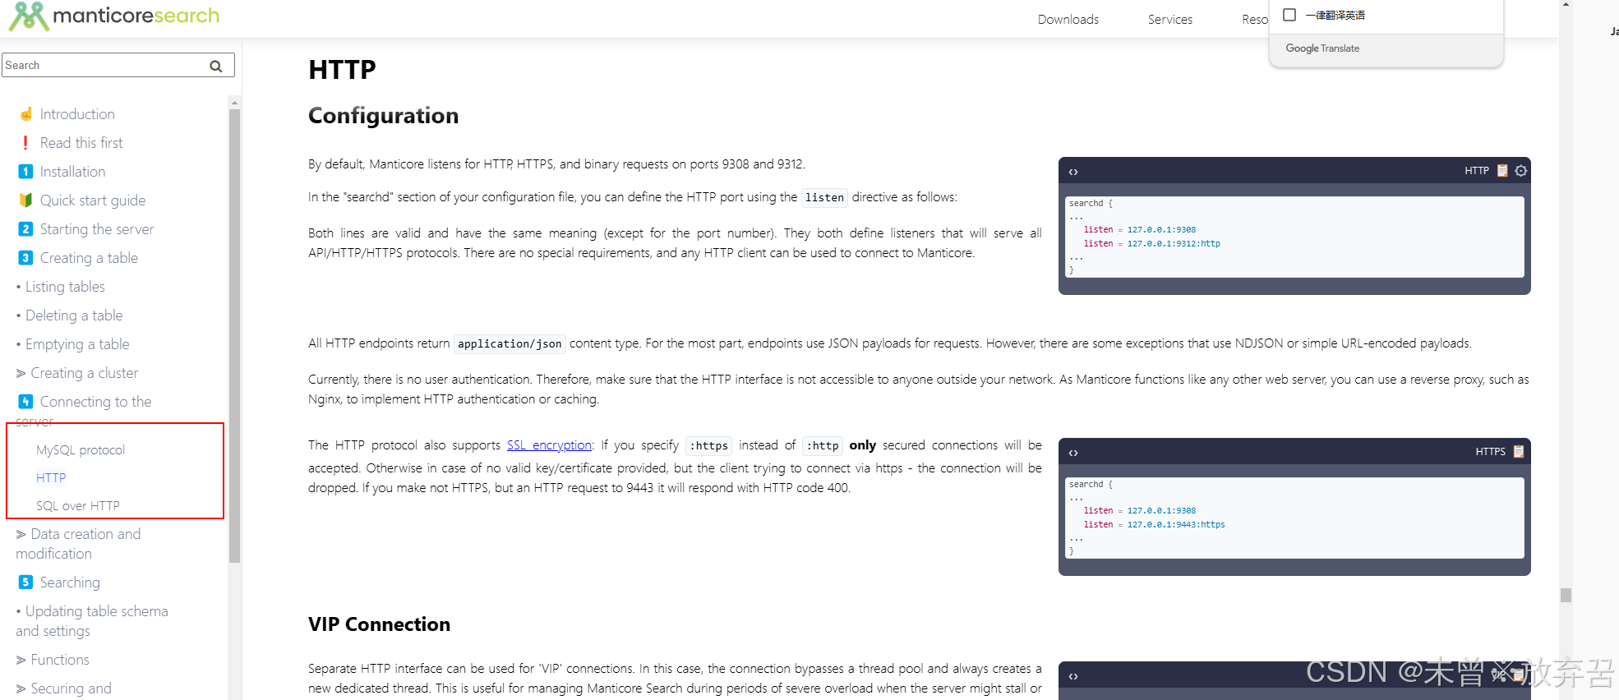
Task: Click the Manticore Search logo
Action: pyautogui.click(x=114, y=16)
